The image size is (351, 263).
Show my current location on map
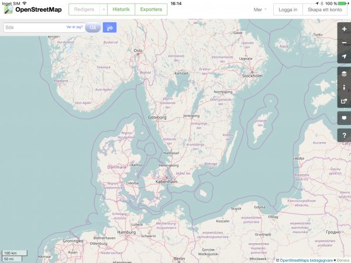[344, 57]
